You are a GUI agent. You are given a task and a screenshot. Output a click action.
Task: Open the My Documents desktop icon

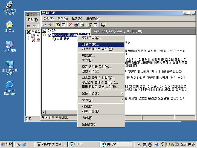coord(10,26)
